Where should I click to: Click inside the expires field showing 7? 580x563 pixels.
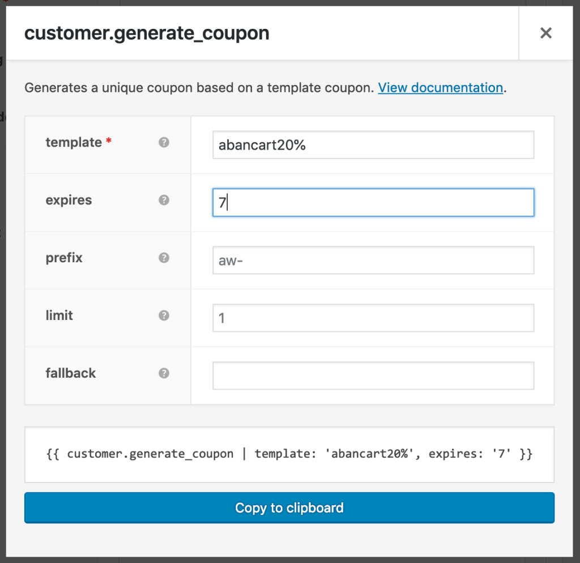click(373, 202)
